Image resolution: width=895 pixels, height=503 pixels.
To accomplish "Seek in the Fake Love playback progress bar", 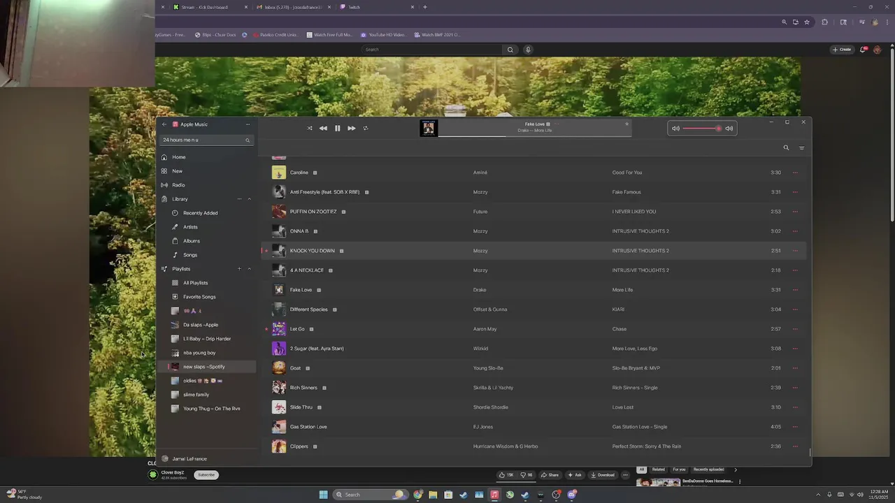I will (x=535, y=136).
